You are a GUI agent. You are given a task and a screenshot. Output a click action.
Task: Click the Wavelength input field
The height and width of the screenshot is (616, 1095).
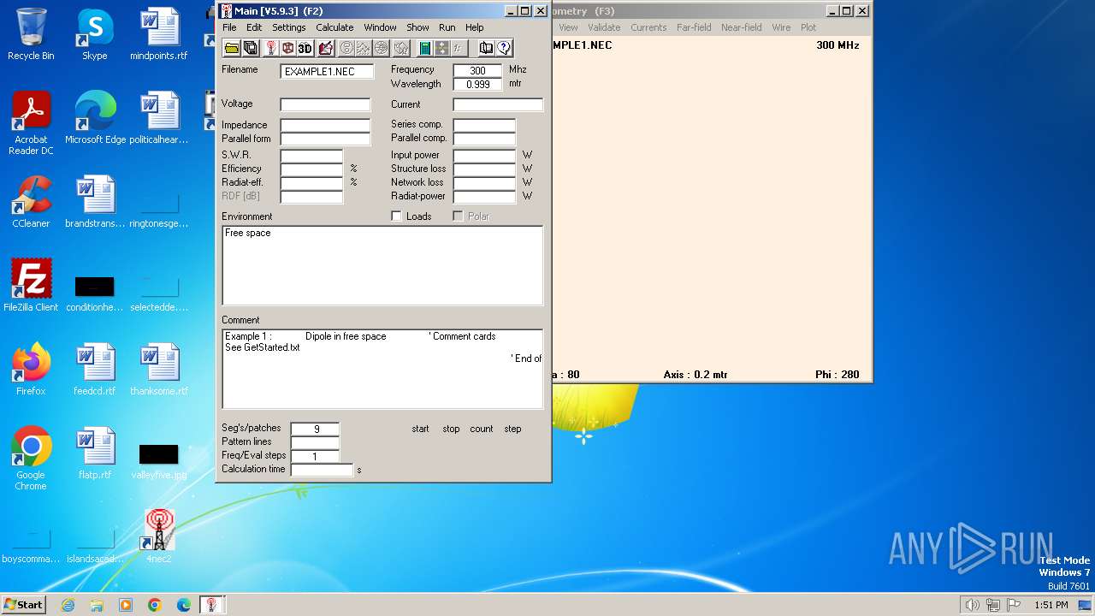(x=477, y=85)
